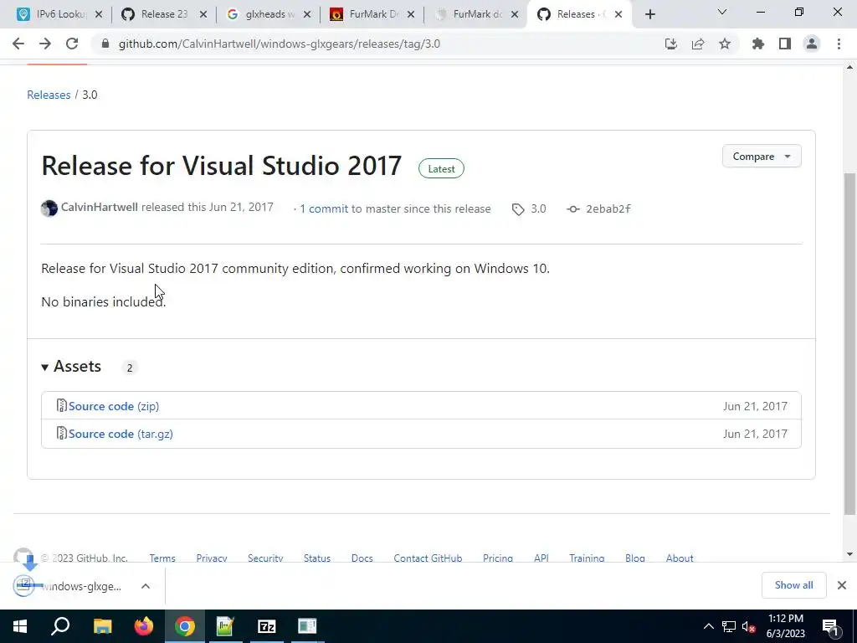Open File Explorer from the taskbar
Image resolution: width=857 pixels, height=643 pixels.
(102, 626)
